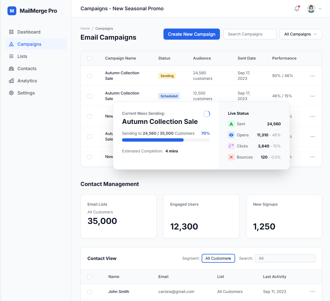Select the Campaigns navigation icon

(11, 44)
